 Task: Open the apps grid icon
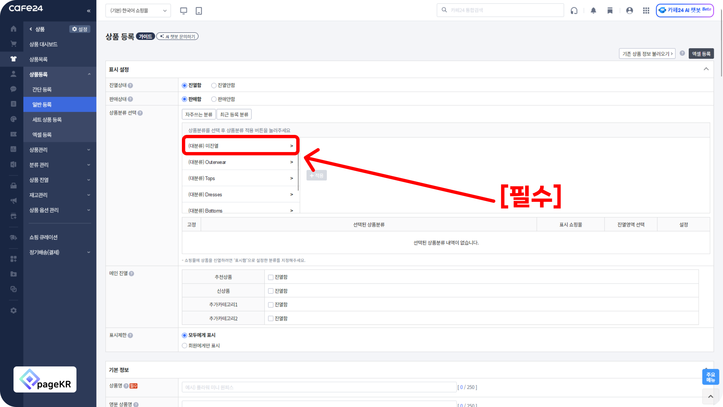(646, 11)
